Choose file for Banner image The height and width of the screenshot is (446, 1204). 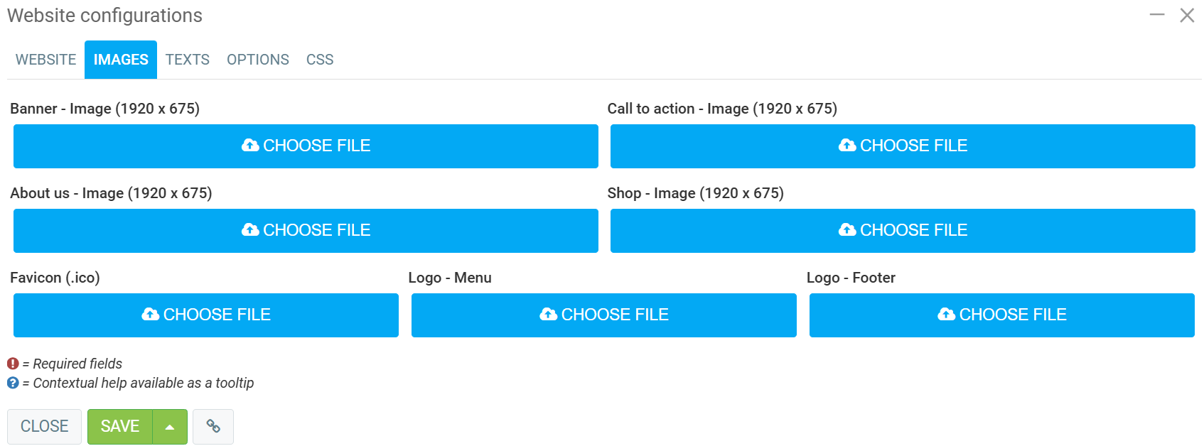point(306,146)
